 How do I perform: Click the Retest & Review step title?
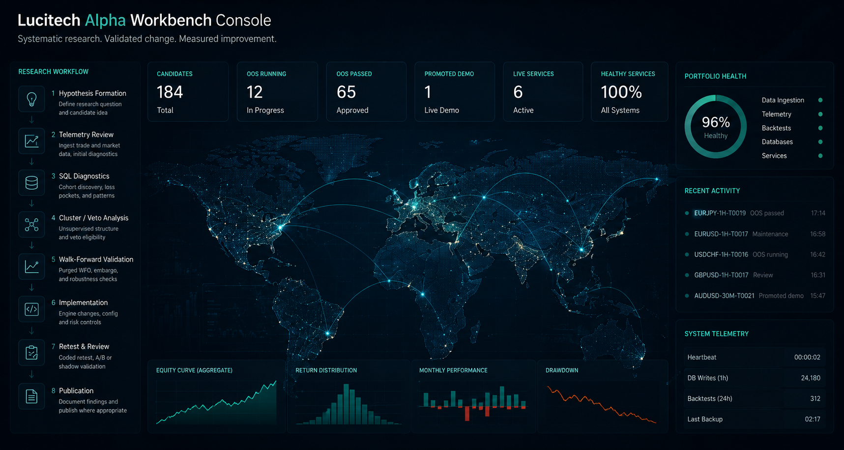(x=84, y=347)
